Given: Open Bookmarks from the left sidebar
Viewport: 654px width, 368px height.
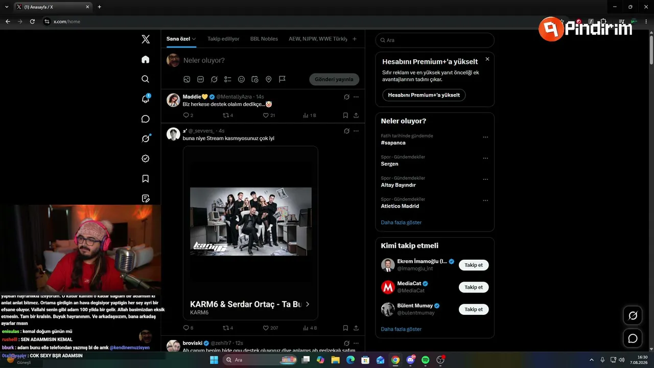Looking at the screenshot, I should pyautogui.click(x=146, y=178).
